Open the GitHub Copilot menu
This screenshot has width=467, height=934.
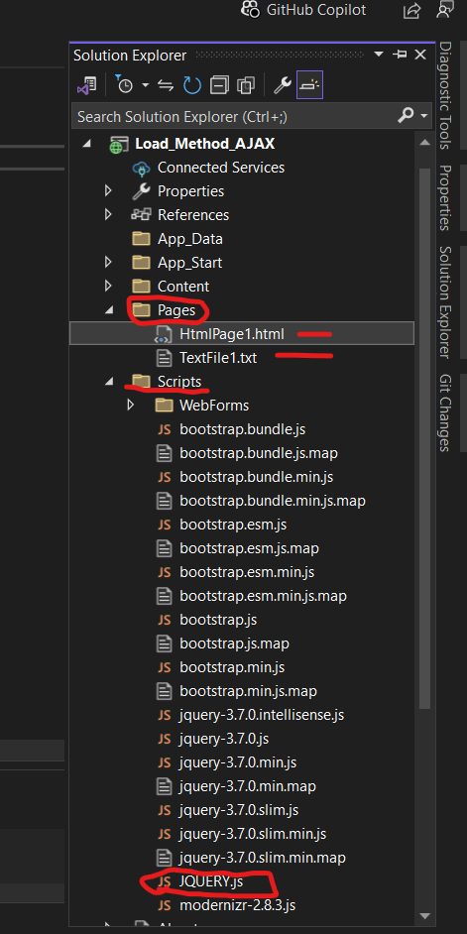(x=303, y=10)
